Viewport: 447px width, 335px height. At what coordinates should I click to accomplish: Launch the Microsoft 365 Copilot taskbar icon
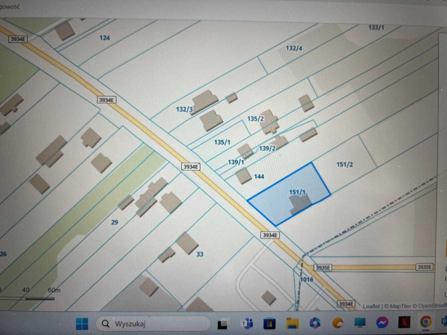pyautogui.click(x=315, y=323)
